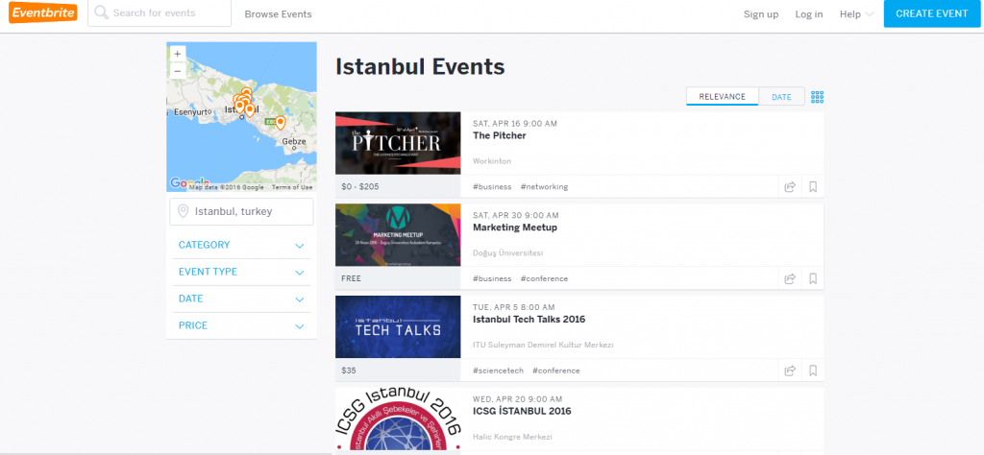This screenshot has width=984, height=455.
Task: Open ICSG İSTANBUL 2016 event title
Action: (x=522, y=411)
